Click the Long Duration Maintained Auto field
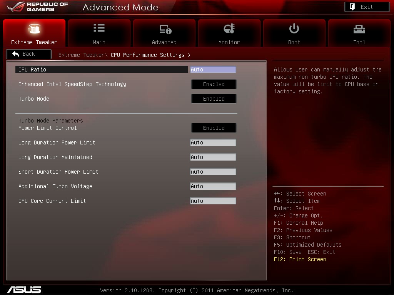The image size is (394, 295). [x=213, y=157]
